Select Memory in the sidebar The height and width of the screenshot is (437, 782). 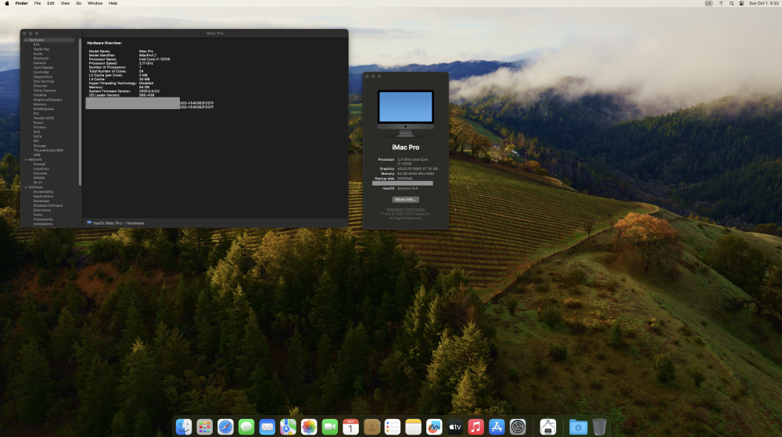point(40,104)
